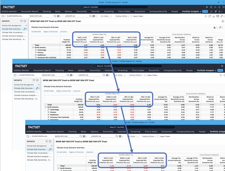Open Trading Utilities dropdown in the January 2025 window
Image resolution: width=225 pixels, height=171 pixels.
tap(149, 136)
